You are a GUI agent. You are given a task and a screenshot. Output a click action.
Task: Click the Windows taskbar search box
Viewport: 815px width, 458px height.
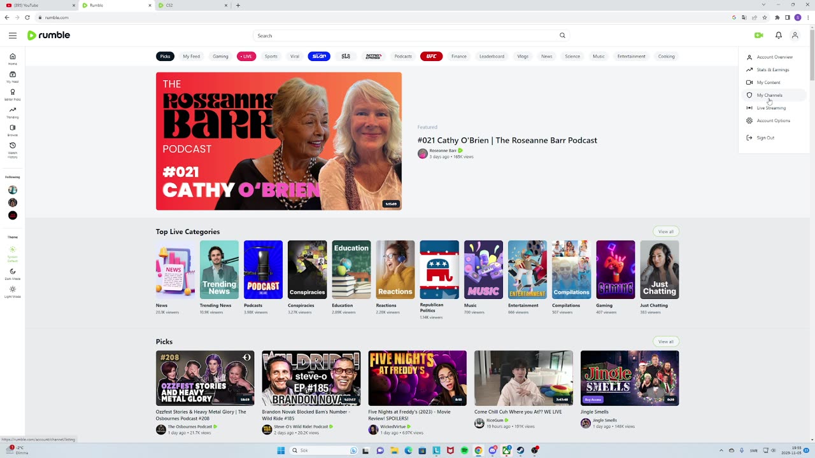click(323, 450)
